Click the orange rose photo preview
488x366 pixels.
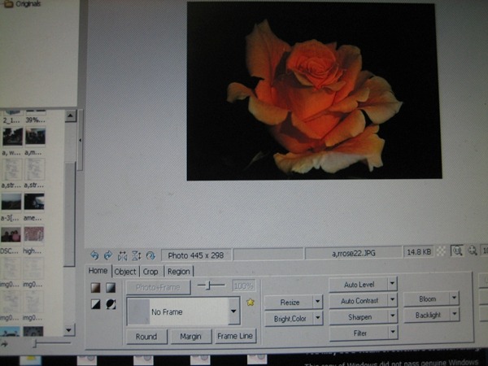click(314, 91)
